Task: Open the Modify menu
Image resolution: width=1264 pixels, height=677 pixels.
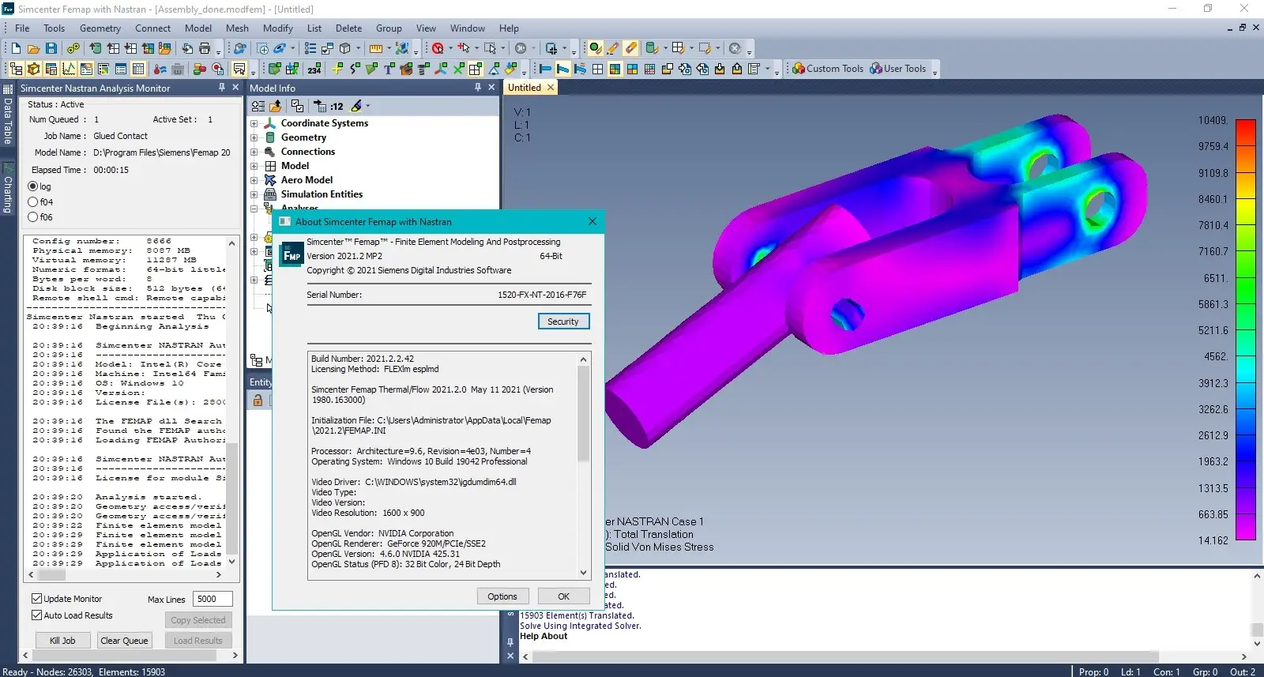Action: [278, 28]
